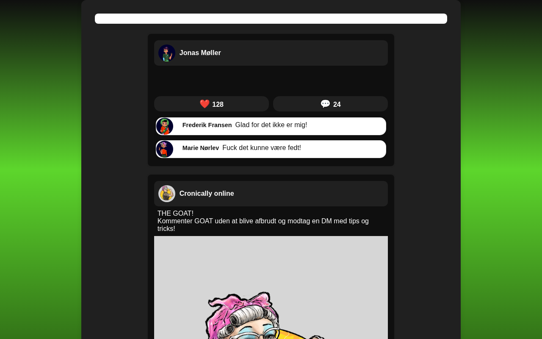The height and width of the screenshot is (339, 542).
Task: Click Jonas Møller's profile avatar
Action: point(167,53)
